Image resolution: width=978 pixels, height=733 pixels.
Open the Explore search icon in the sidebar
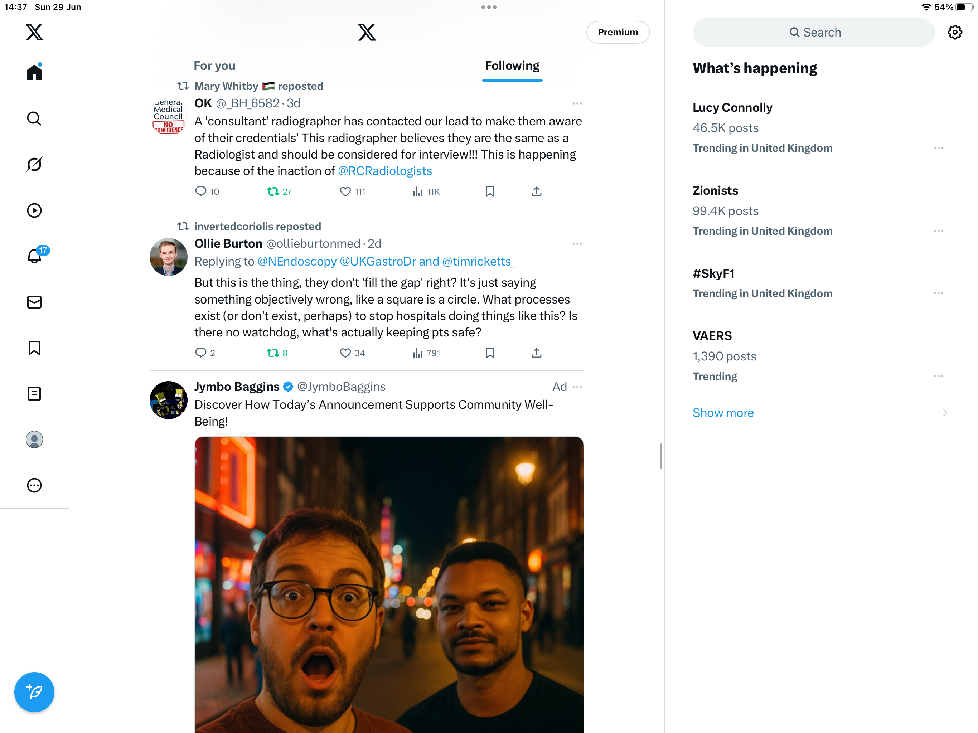point(34,118)
